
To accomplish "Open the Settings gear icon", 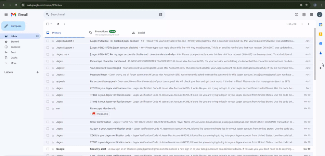I will tap(304, 15).
